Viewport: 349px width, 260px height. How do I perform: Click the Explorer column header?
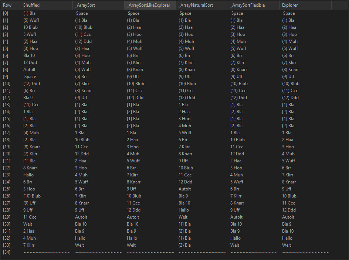pyautogui.click(x=289, y=5)
